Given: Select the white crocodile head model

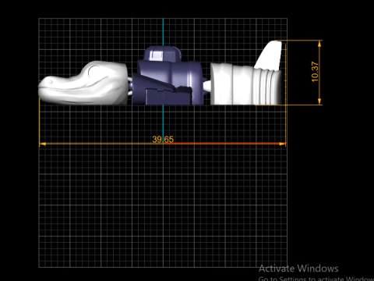Looking at the screenshot, I should pos(83,84).
